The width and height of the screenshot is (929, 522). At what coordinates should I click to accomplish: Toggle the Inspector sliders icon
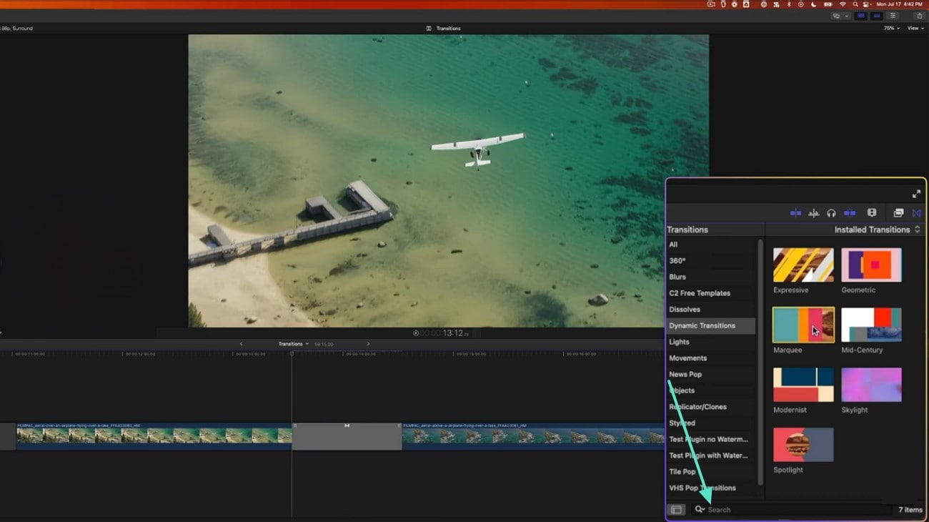pyautogui.click(x=893, y=16)
